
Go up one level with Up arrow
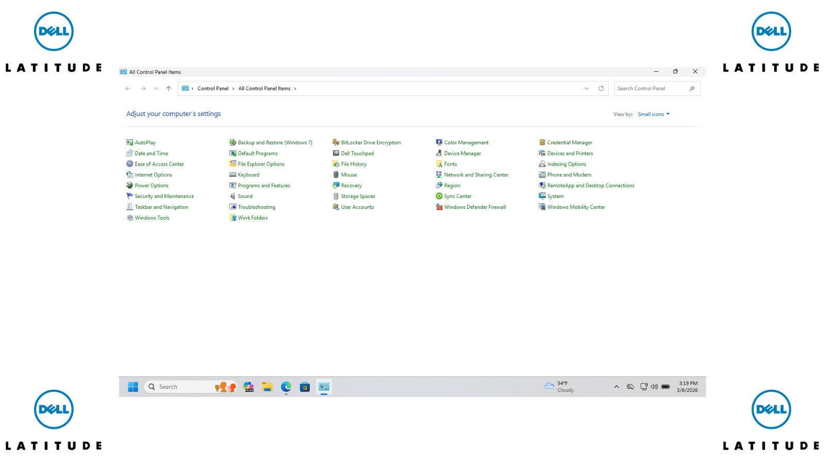tap(169, 89)
